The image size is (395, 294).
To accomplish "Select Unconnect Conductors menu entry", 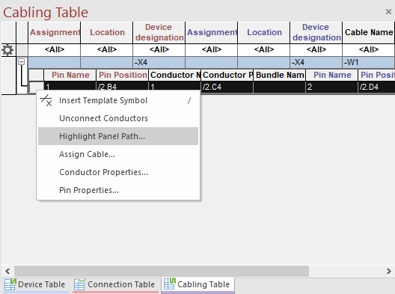I will [118, 118].
